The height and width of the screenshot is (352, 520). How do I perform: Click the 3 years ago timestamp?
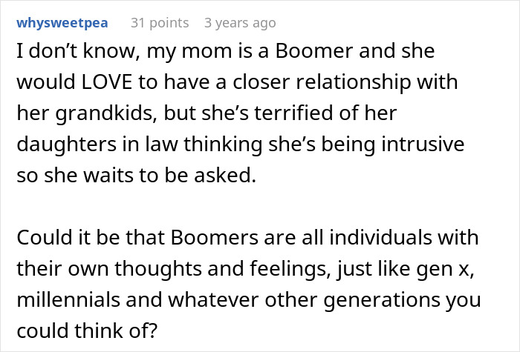click(x=240, y=23)
